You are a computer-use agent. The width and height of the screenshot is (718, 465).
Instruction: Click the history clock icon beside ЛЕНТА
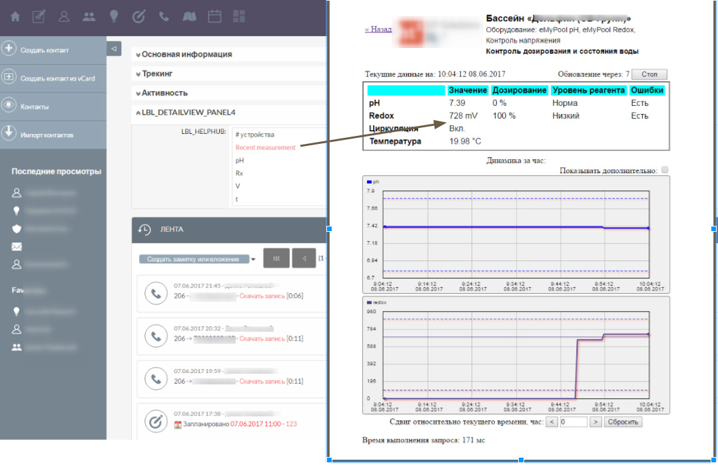(x=145, y=230)
